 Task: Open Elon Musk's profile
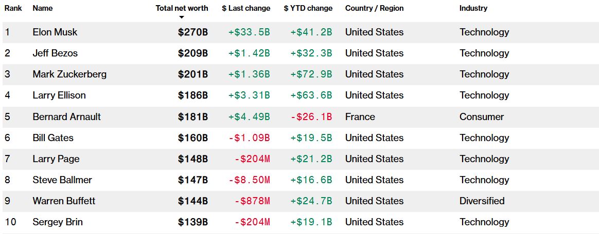[55, 32]
